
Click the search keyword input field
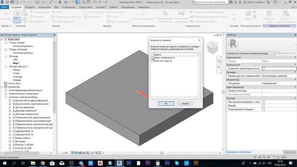click(x=211, y=2)
